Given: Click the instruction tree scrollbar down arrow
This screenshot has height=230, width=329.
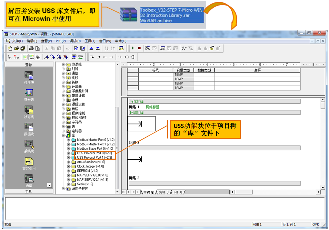Looking at the screenshot, I should [x=117, y=192].
